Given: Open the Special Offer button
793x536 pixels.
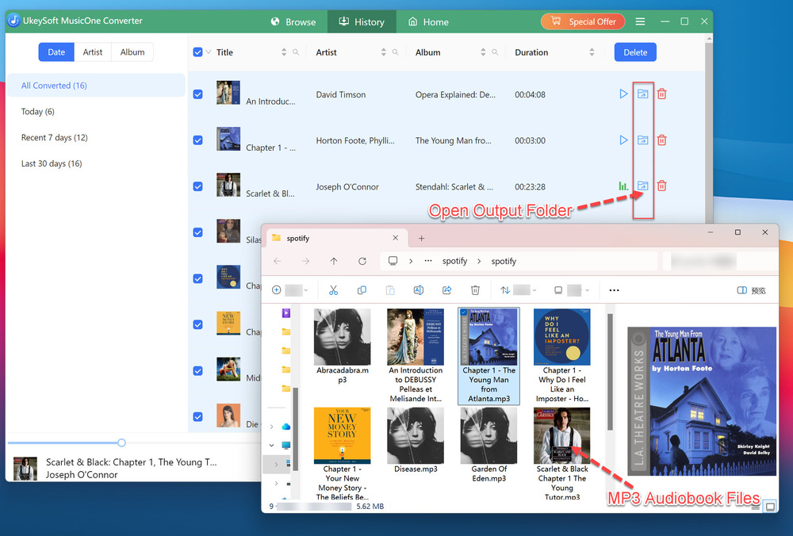Looking at the screenshot, I should pos(583,21).
